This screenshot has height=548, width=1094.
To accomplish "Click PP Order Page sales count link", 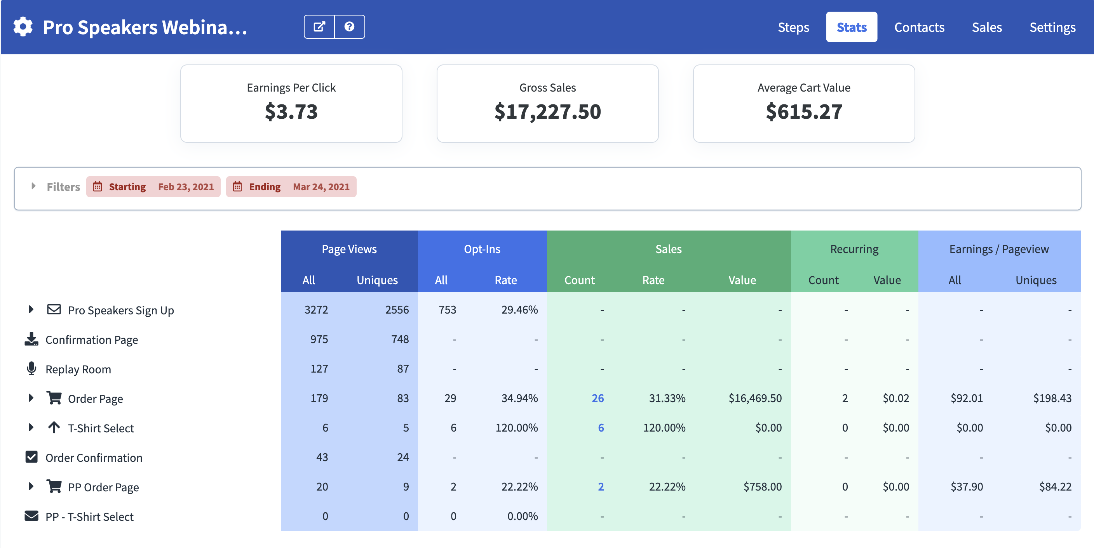I will [601, 487].
